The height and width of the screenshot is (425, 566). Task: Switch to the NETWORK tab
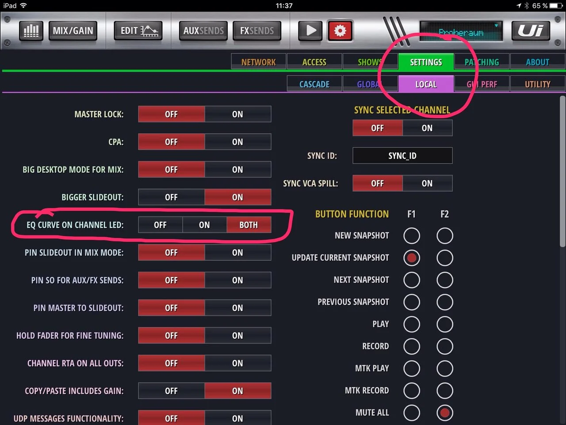tap(259, 62)
